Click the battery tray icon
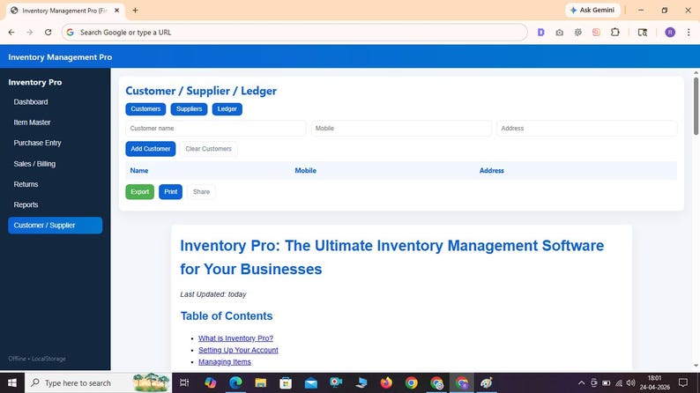This screenshot has height=393, width=700. 607,382
